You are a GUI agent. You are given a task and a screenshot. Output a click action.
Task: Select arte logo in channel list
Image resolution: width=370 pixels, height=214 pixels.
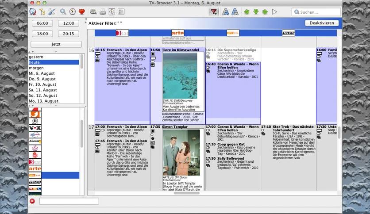35,168
